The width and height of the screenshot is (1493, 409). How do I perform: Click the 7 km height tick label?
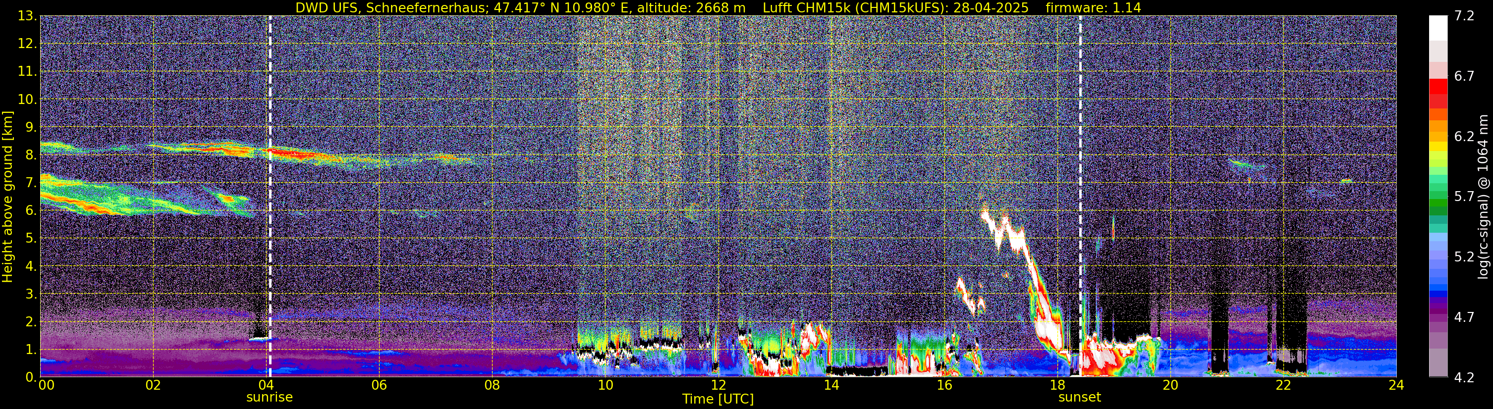tap(31, 183)
